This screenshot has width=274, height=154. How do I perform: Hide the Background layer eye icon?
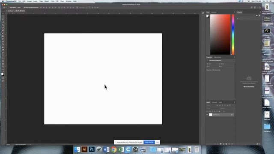coord(207,115)
